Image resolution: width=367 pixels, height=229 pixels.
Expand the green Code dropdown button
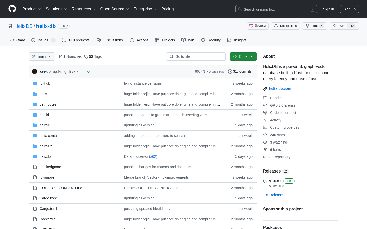click(243, 56)
